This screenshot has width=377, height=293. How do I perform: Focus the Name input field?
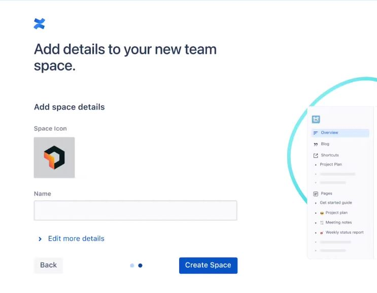[135, 211]
